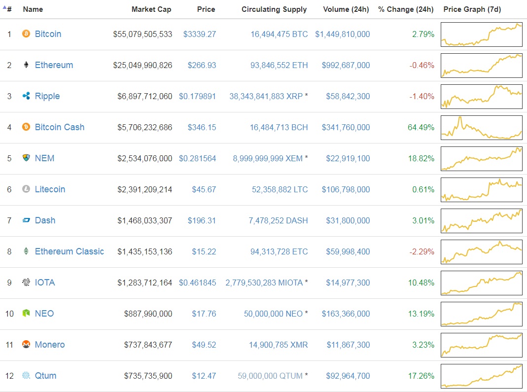Click the Qtum logo icon
Viewport: 527px width, 392px height.
tap(26, 375)
